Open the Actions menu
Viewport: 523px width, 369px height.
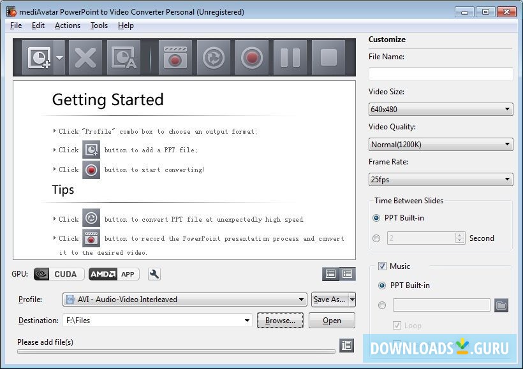tap(68, 25)
